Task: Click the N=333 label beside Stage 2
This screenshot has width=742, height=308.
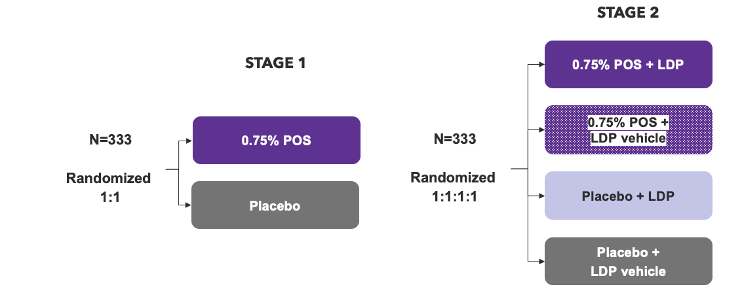Action: tap(455, 139)
